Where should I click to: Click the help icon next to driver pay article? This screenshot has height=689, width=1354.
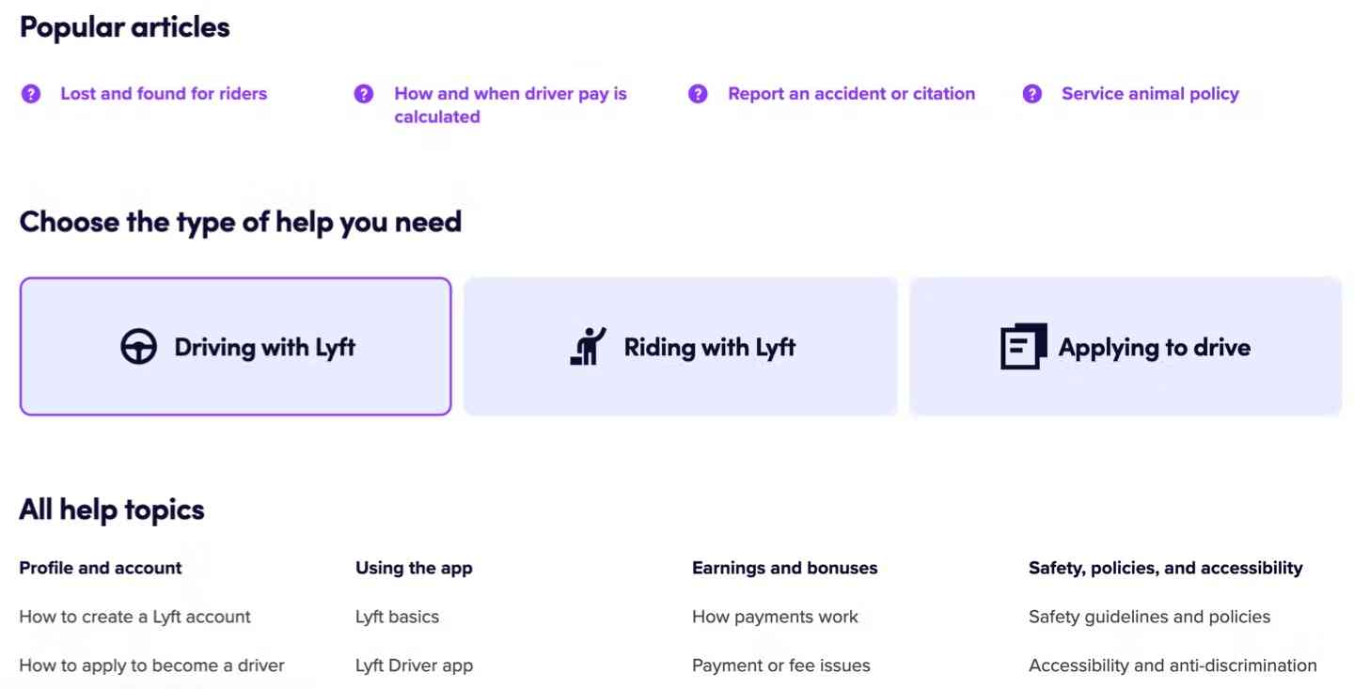[364, 93]
